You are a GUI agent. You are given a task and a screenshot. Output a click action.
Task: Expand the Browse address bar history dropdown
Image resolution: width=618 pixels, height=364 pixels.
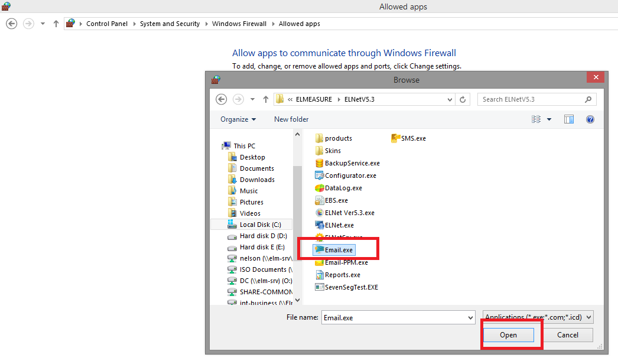pyautogui.click(x=450, y=99)
